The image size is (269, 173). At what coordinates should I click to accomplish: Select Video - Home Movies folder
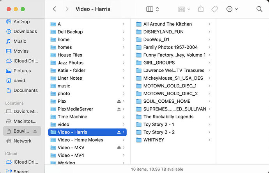pos(87,140)
